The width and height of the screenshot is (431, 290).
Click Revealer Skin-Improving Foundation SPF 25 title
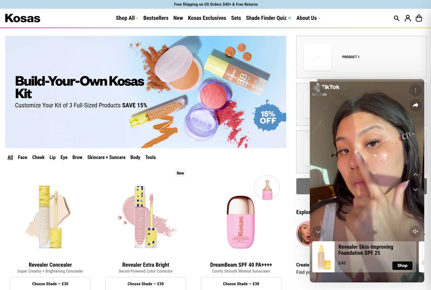pyautogui.click(x=366, y=250)
